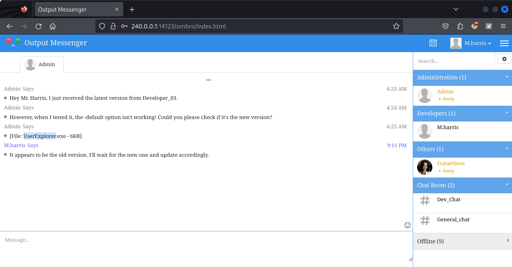Screen dimensions: 512x267
Task: Open the list all tabs chevron
Action: (x=456, y=9)
